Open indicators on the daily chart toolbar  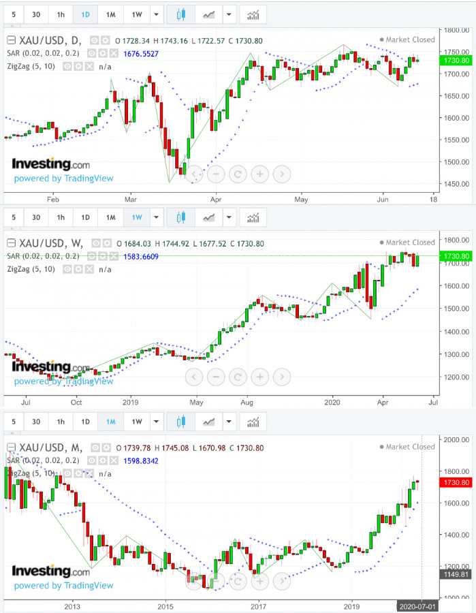tap(253, 14)
